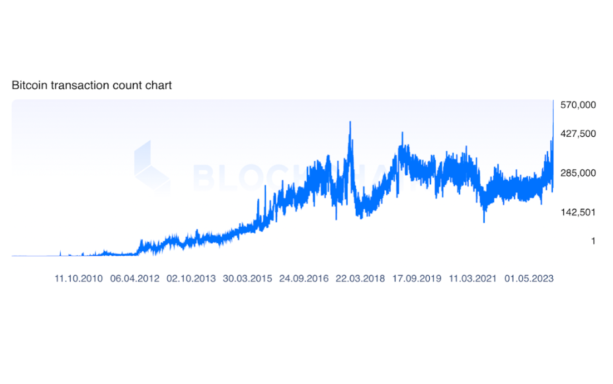Click the 142,501 y-axis value
Image resolution: width=613 pixels, height=384 pixels.
(578, 212)
